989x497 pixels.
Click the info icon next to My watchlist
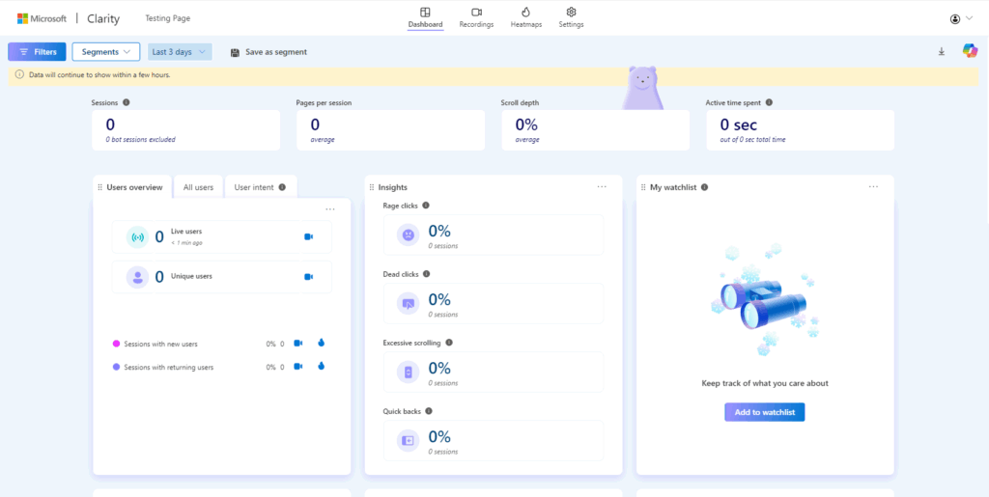(704, 187)
